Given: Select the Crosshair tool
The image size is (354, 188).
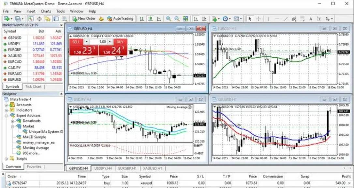Looking at the screenshot, I should tap(259, 19).
